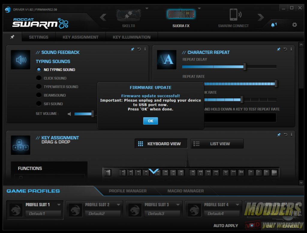Viewport: 307px width, 233px height.
Task: Pin the Sound Feedback panel
Action: [x=132, y=49]
